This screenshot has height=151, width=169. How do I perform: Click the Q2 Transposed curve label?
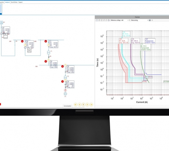[x=150, y=41]
